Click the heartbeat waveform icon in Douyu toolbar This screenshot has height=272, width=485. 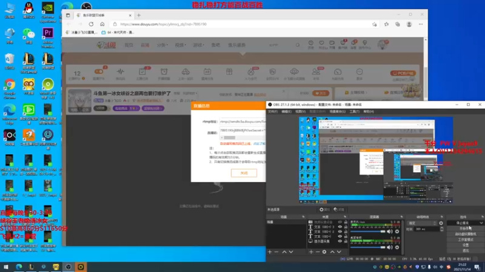[120, 72]
